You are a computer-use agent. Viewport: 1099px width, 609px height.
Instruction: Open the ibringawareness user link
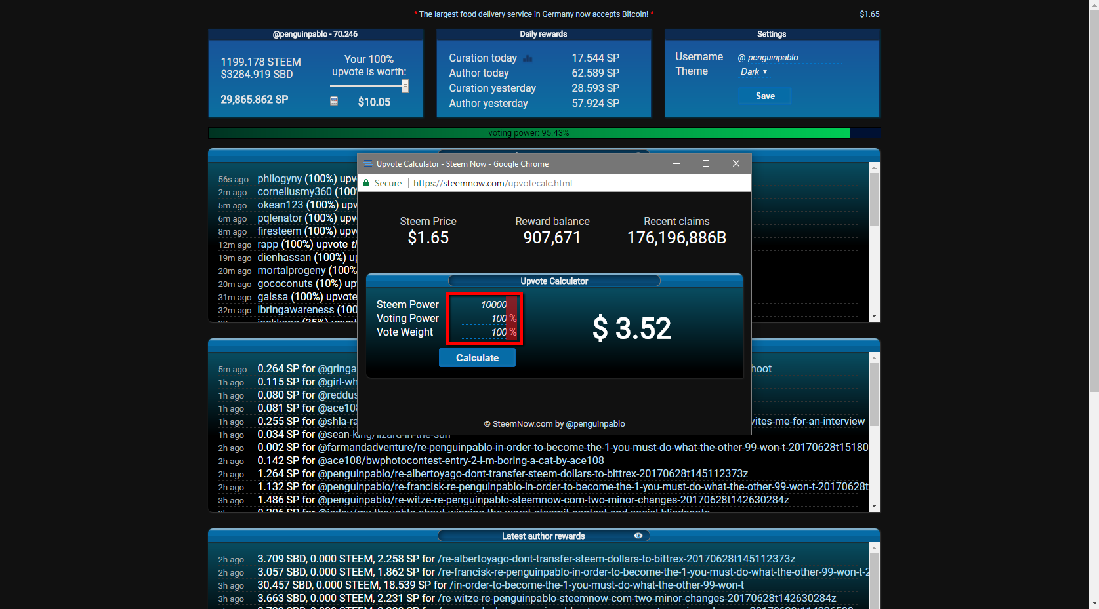pos(295,309)
